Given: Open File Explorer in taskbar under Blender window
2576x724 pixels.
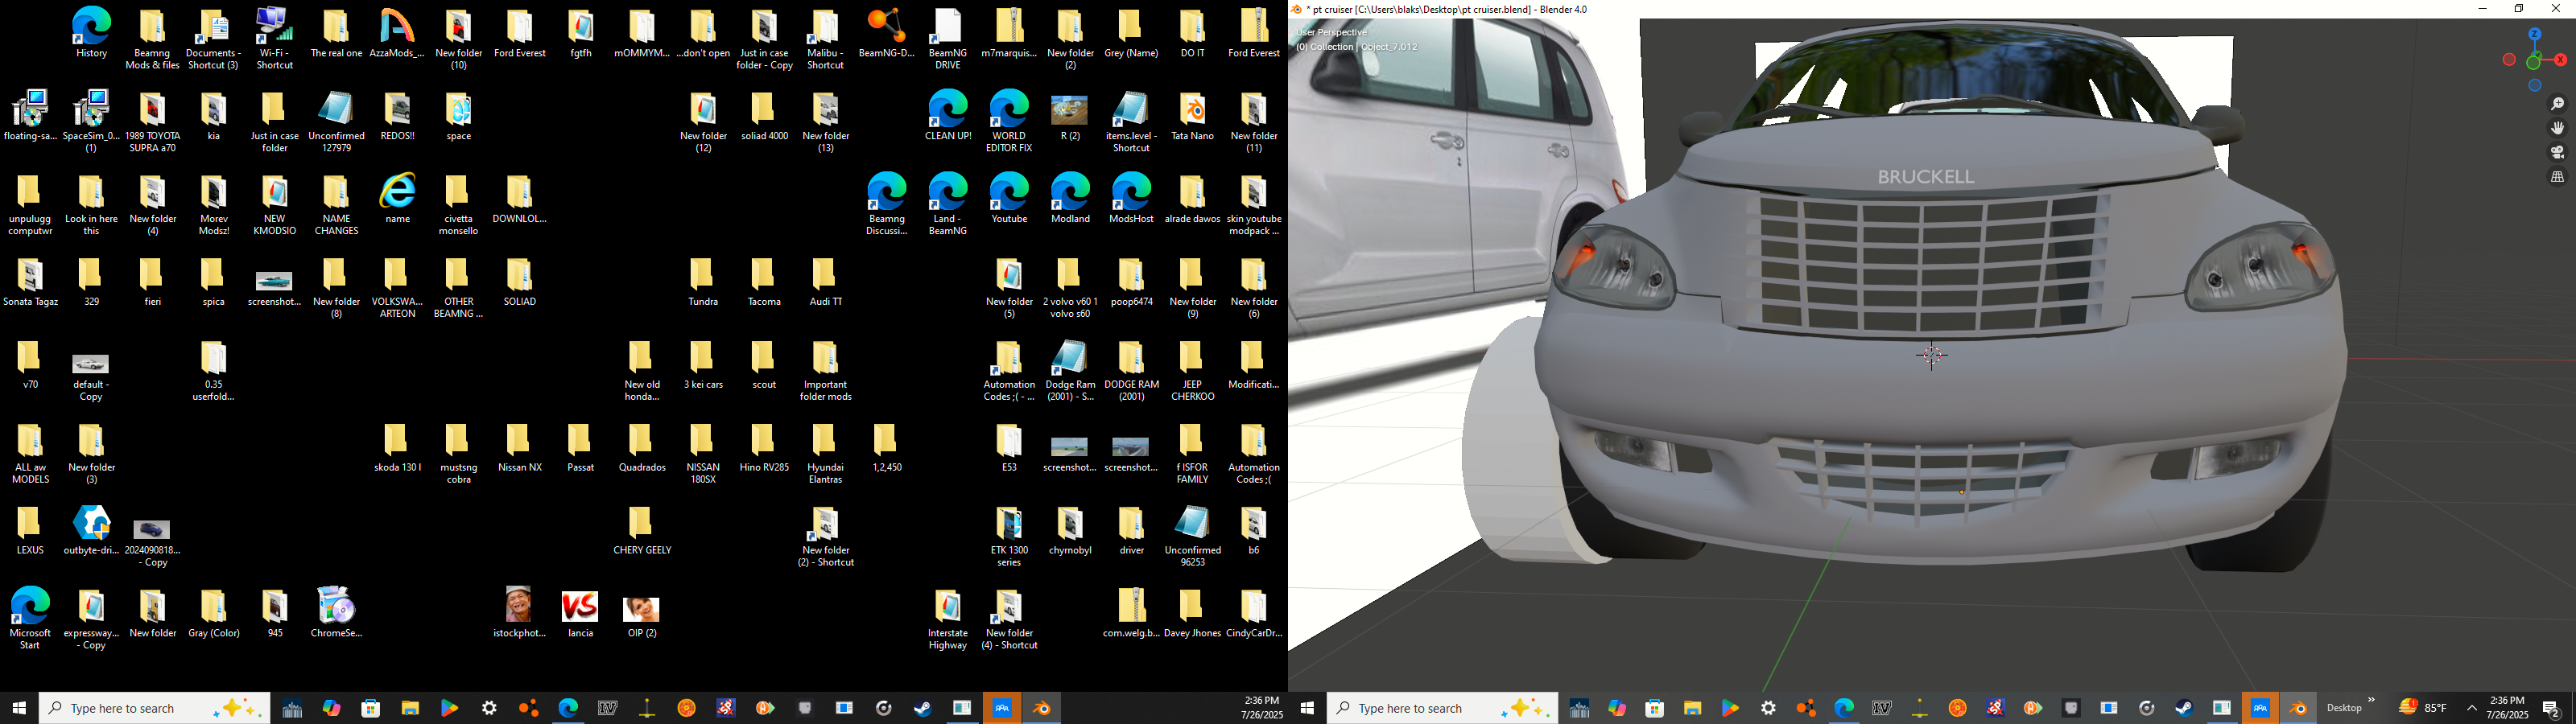Looking at the screenshot, I should [1692, 708].
